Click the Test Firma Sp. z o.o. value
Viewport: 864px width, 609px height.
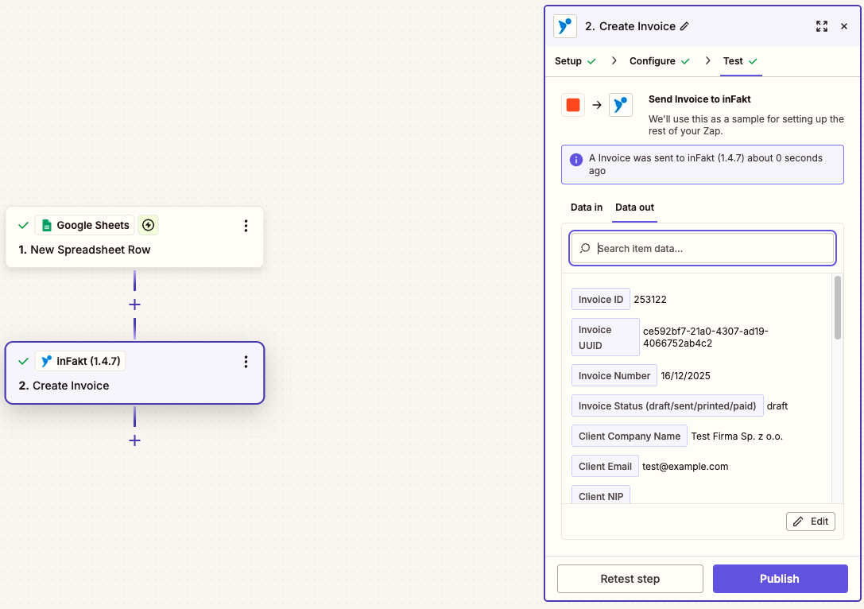point(737,436)
